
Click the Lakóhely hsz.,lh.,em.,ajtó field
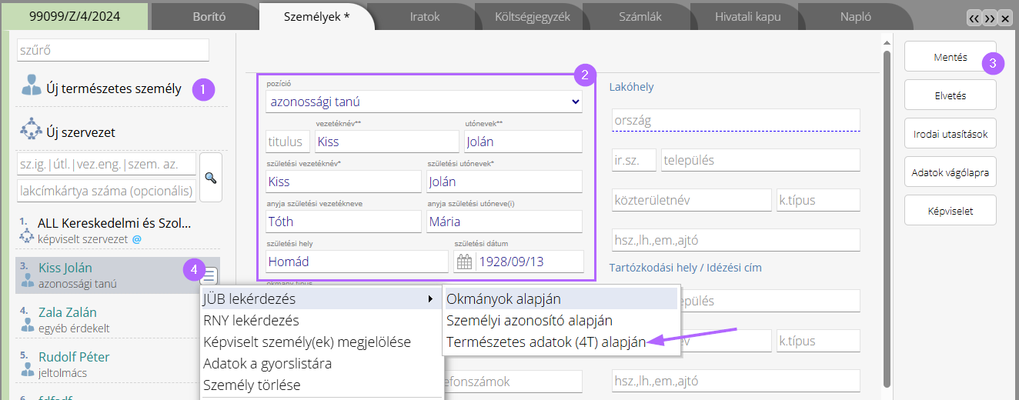pos(735,240)
